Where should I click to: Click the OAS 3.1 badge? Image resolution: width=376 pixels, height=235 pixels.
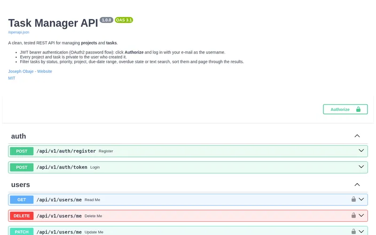(124, 20)
